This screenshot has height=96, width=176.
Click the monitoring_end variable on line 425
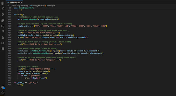click(x=24, y=53)
